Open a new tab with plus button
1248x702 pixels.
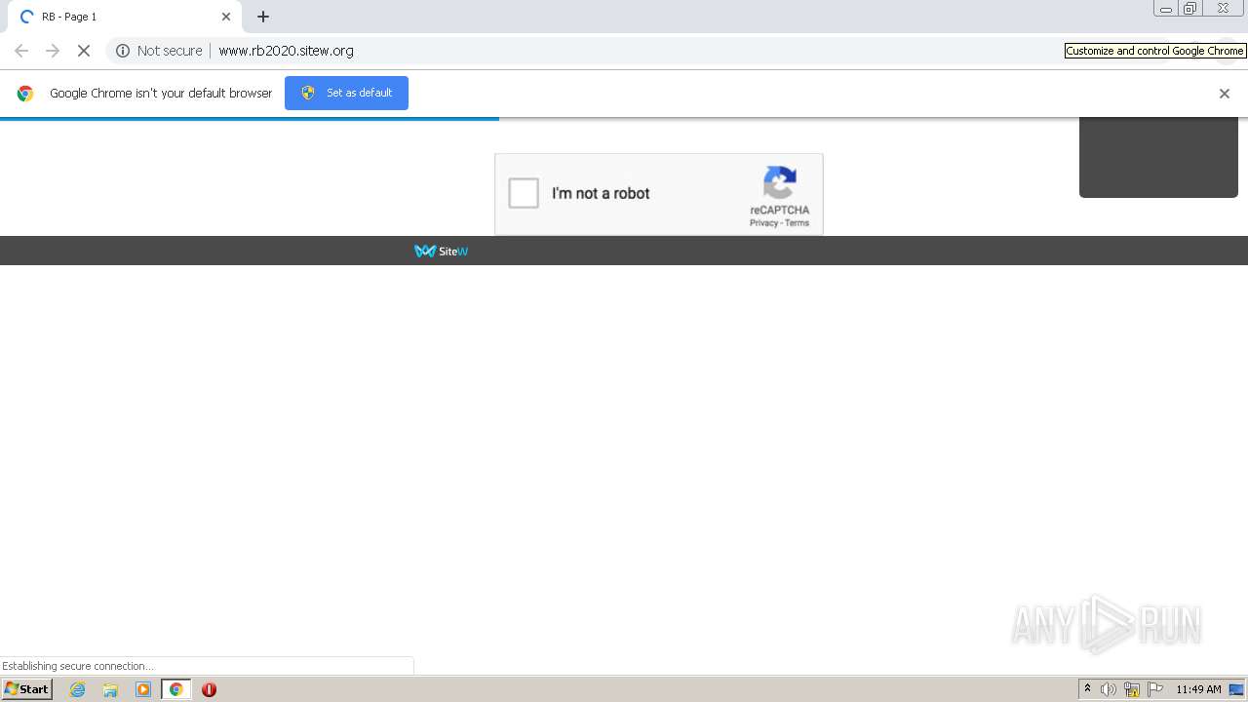[x=263, y=17]
